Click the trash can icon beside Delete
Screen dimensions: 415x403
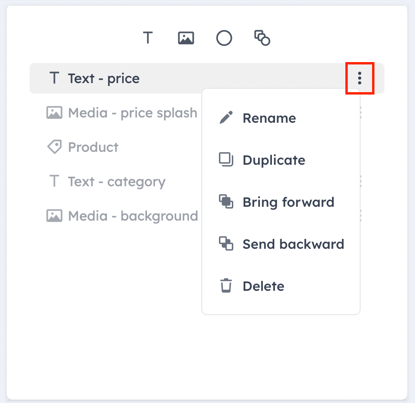[x=226, y=286]
